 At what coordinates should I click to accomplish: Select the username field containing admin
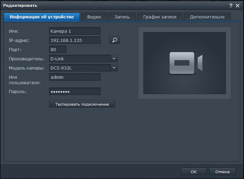pos(74,77)
